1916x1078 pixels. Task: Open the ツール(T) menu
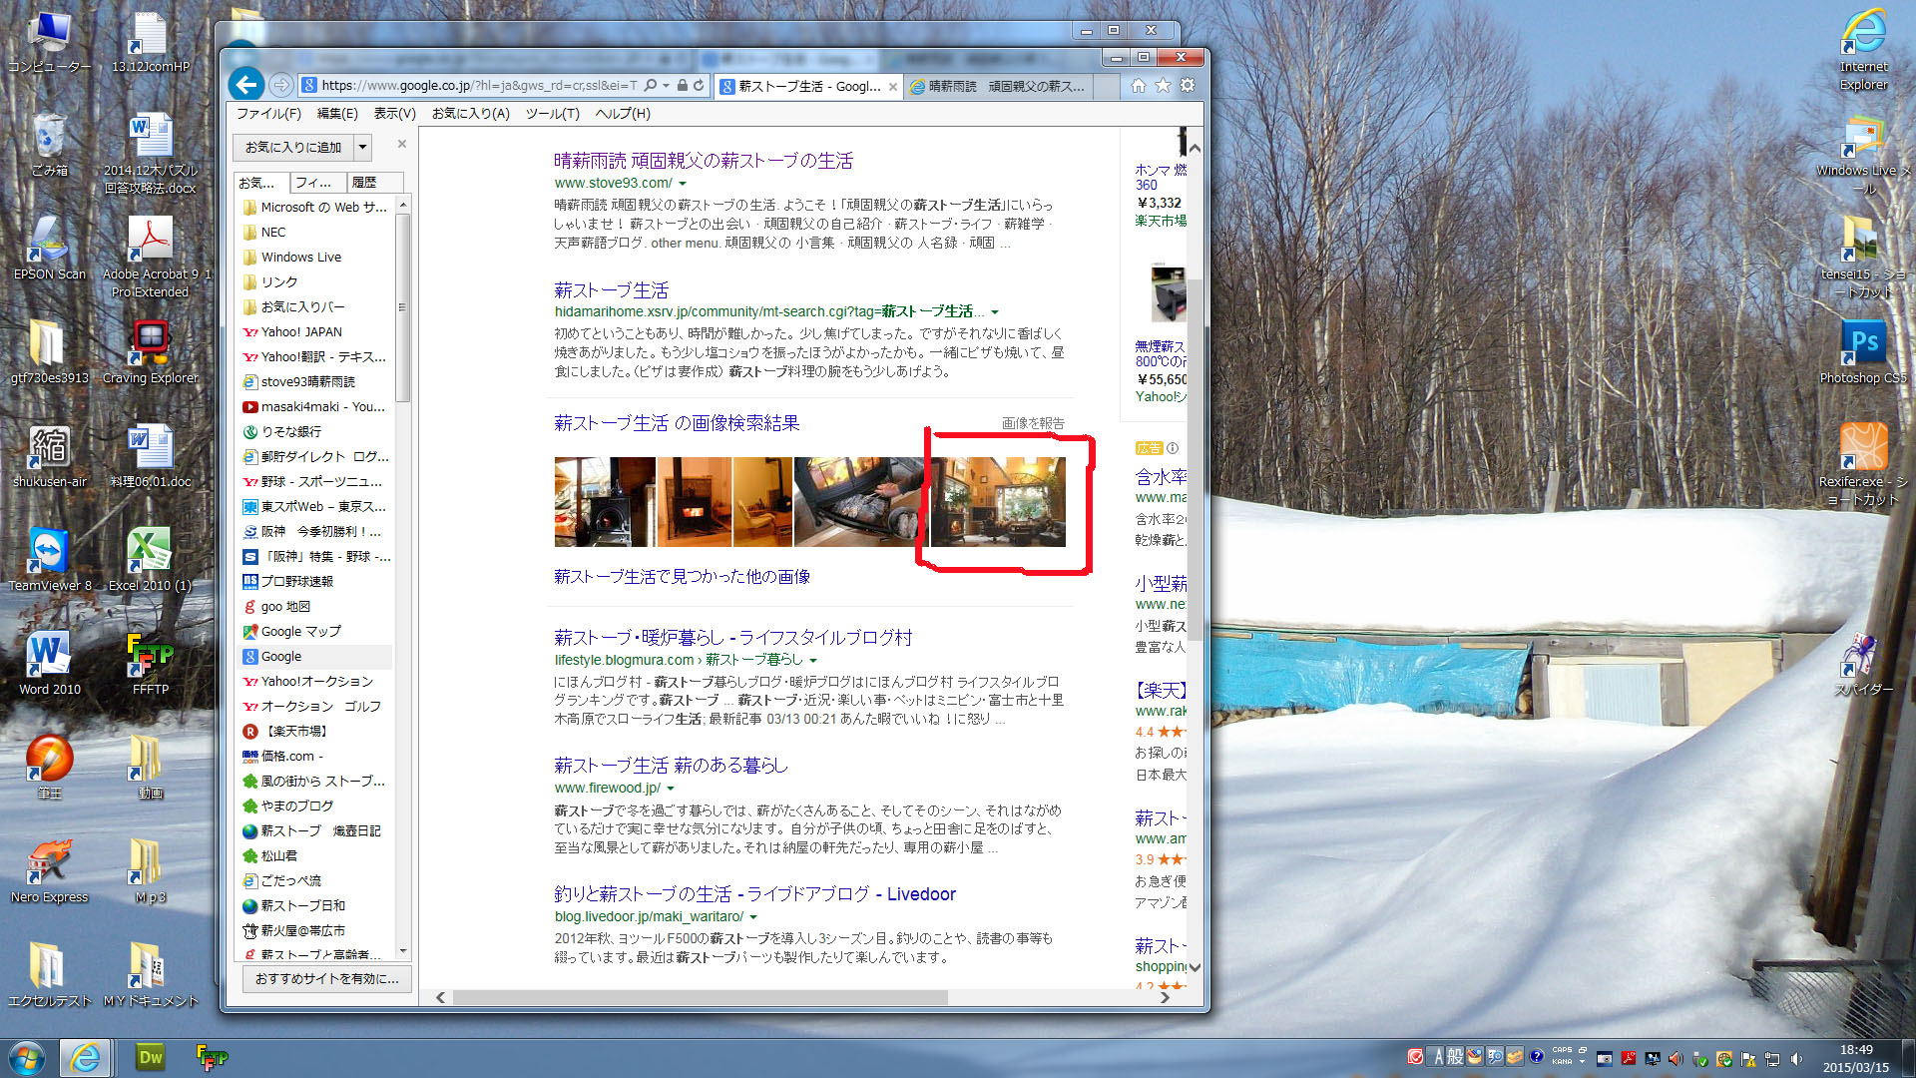pyautogui.click(x=552, y=114)
